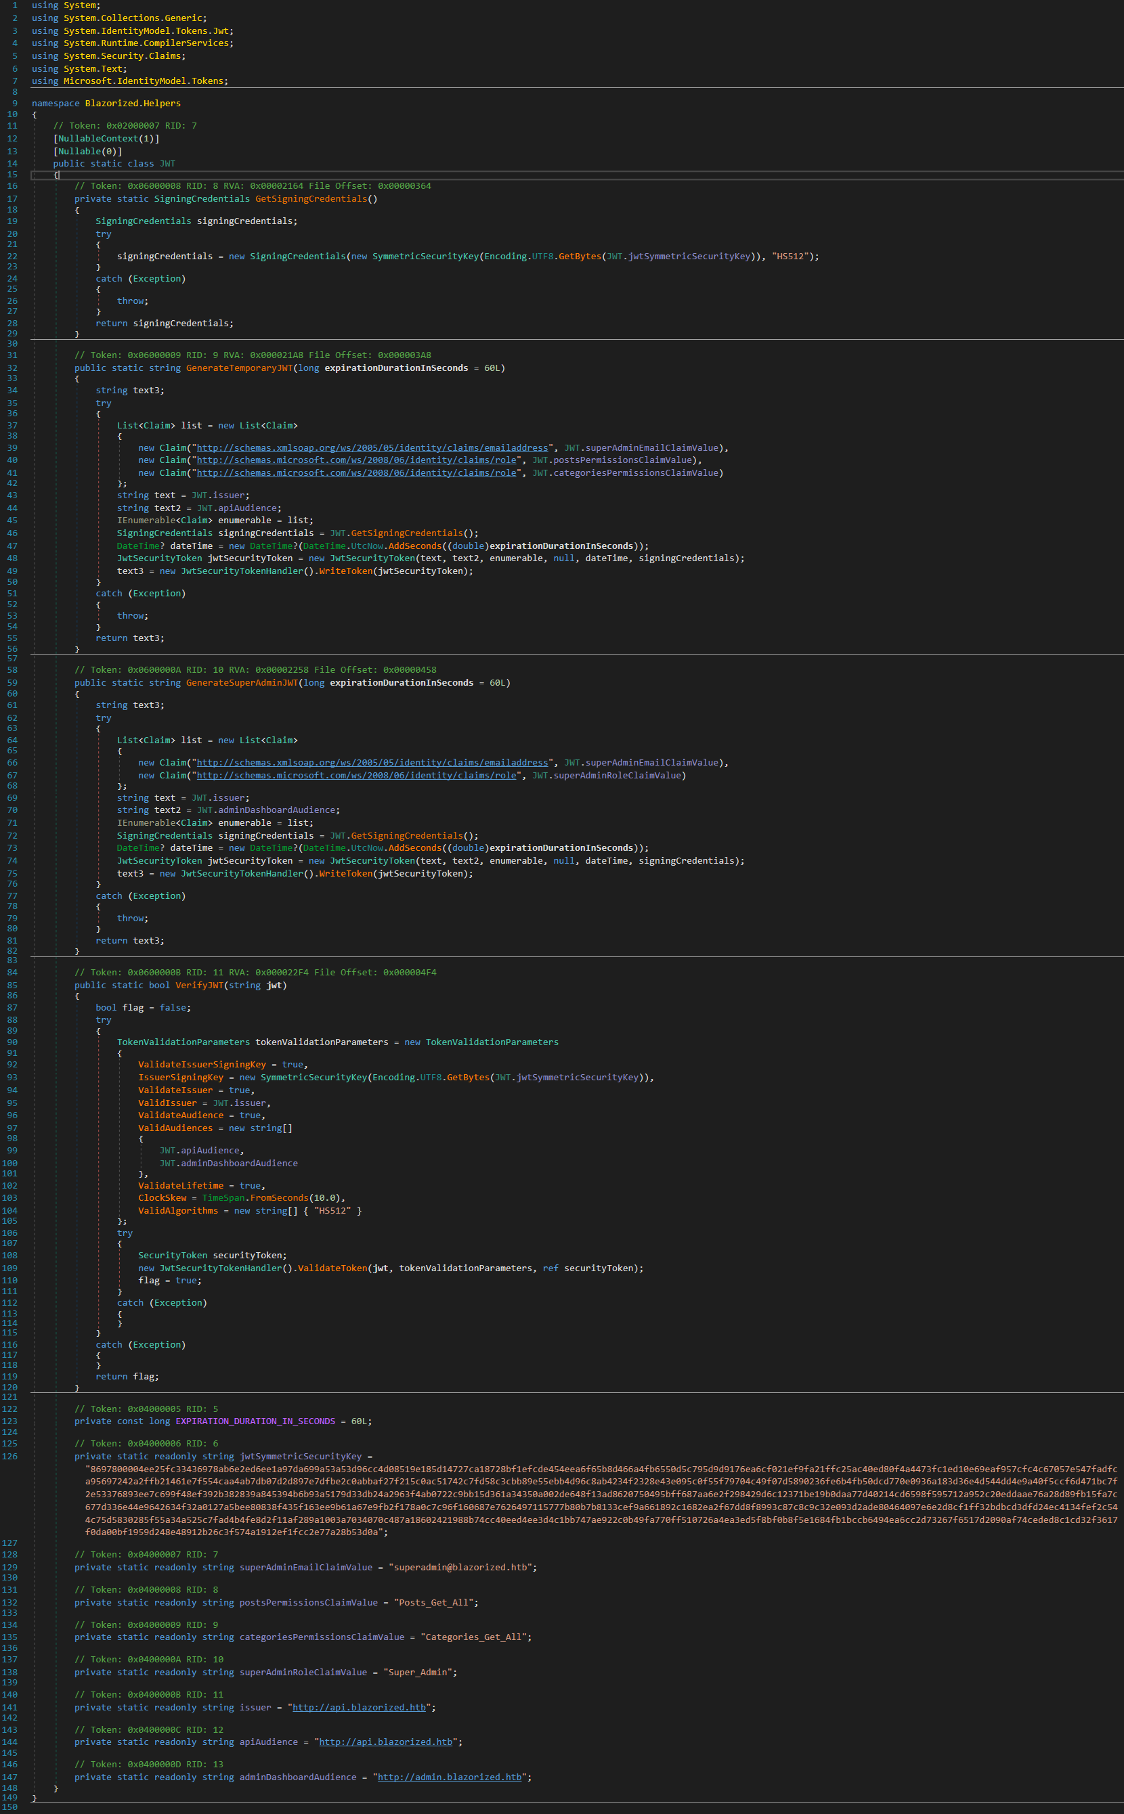
Task: Click the hex key string starting "8697800004ee25fc"
Action: [x=601, y=1500]
